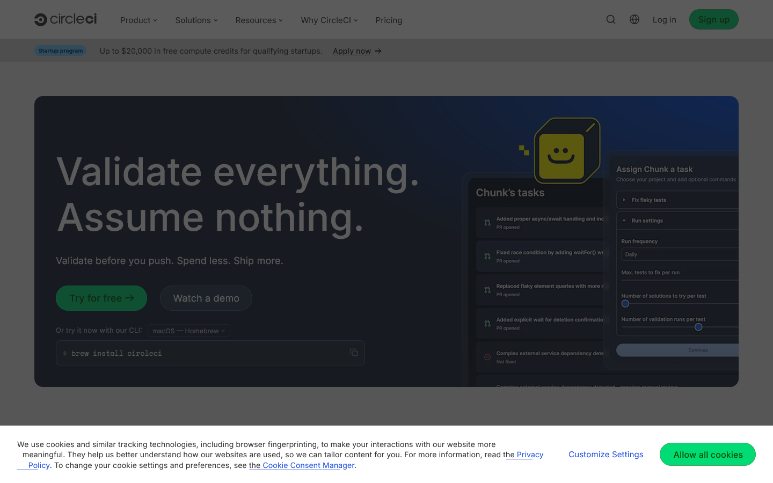Expand the Resources menu
Image resolution: width=773 pixels, height=483 pixels.
tap(259, 20)
